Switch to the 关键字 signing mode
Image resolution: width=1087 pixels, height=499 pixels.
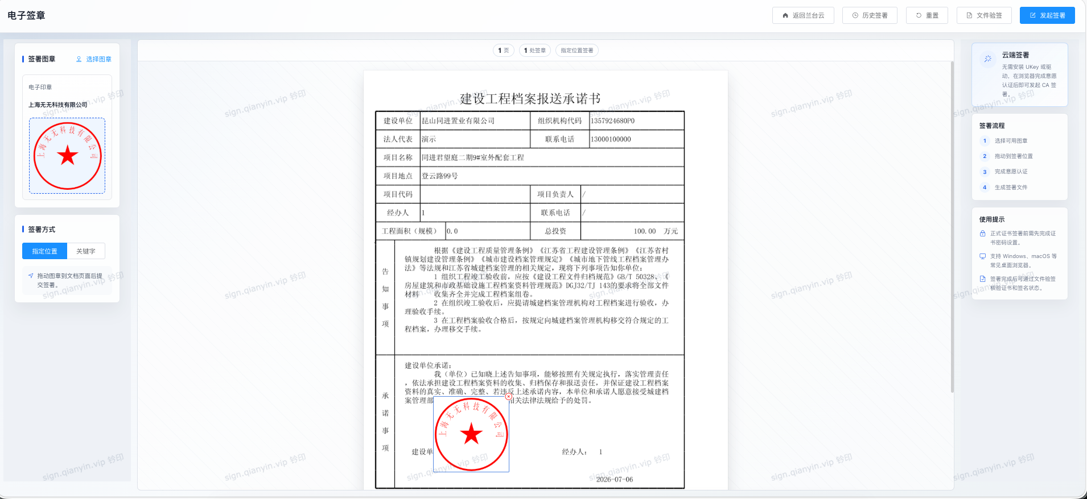[x=86, y=251]
